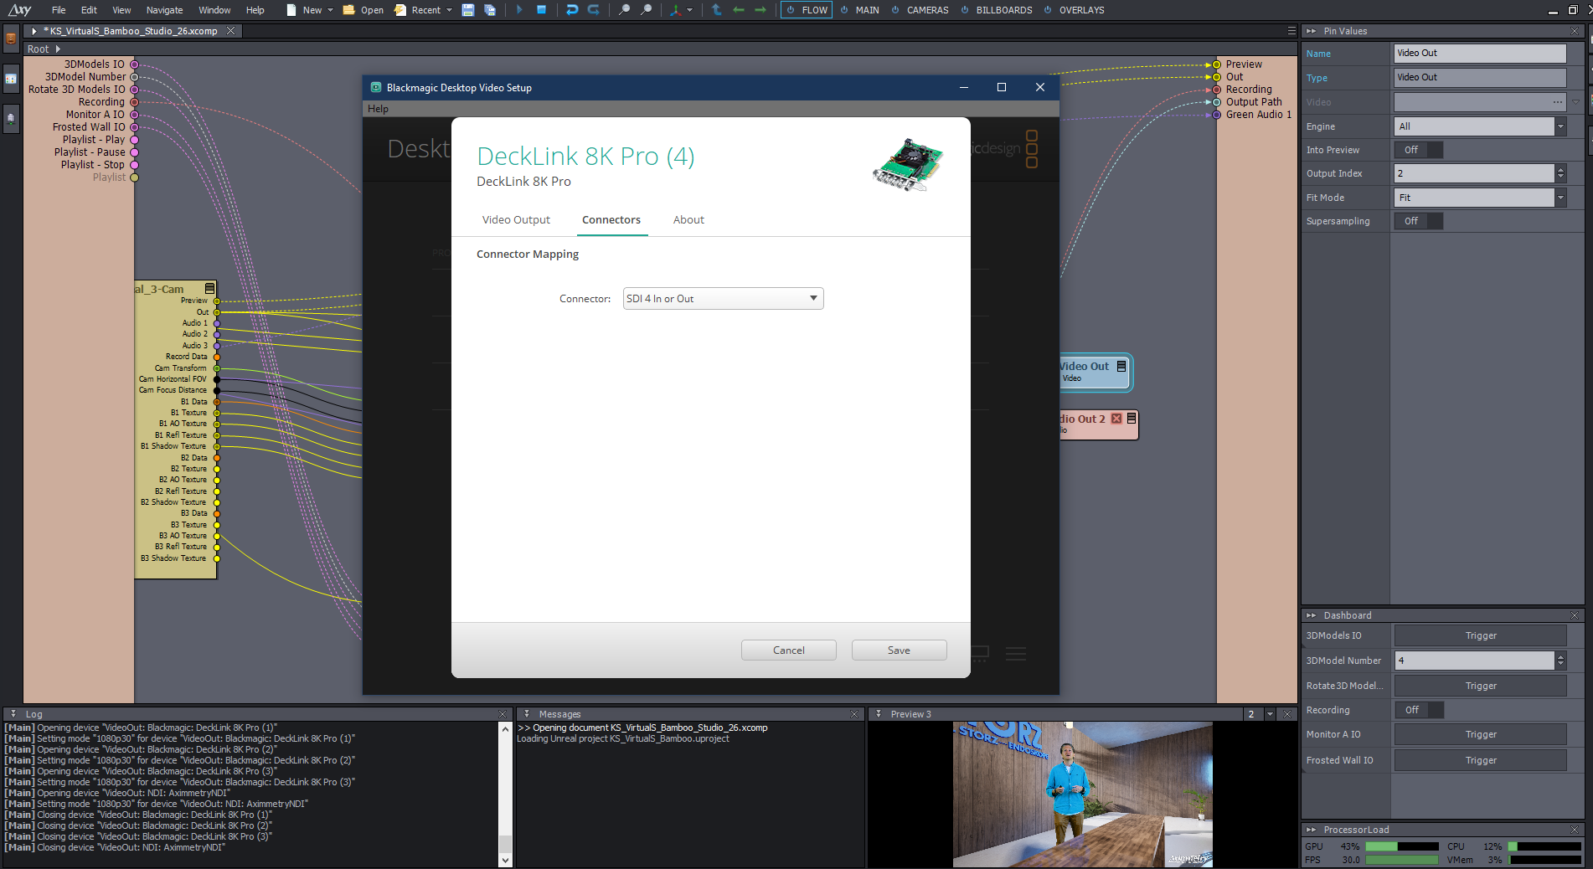Click the Log panel vertical scrollbar

pyautogui.click(x=505, y=794)
